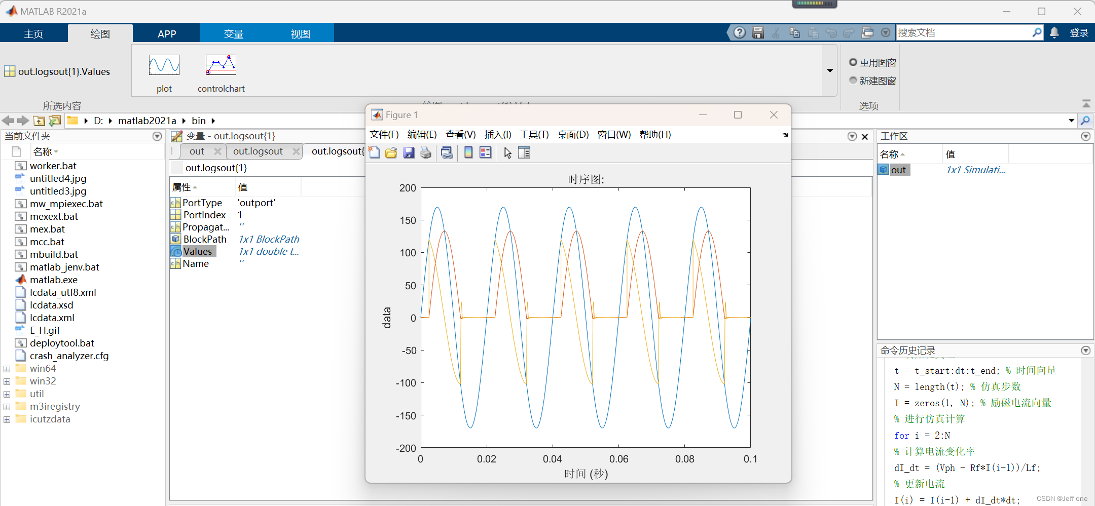This screenshot has height=506, width=1095.
Task: Select Edit Plot arrow tool in Figure 1
Action: coord(507,152)
